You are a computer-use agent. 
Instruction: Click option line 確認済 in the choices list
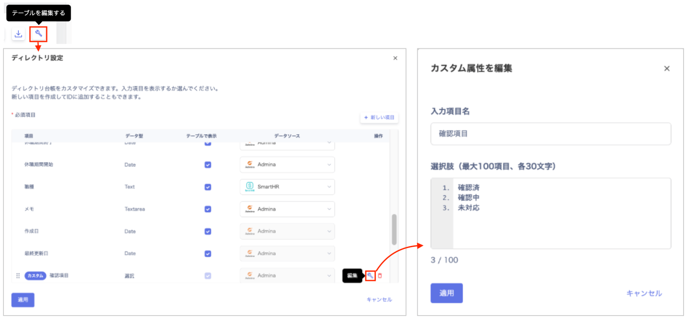469,188
